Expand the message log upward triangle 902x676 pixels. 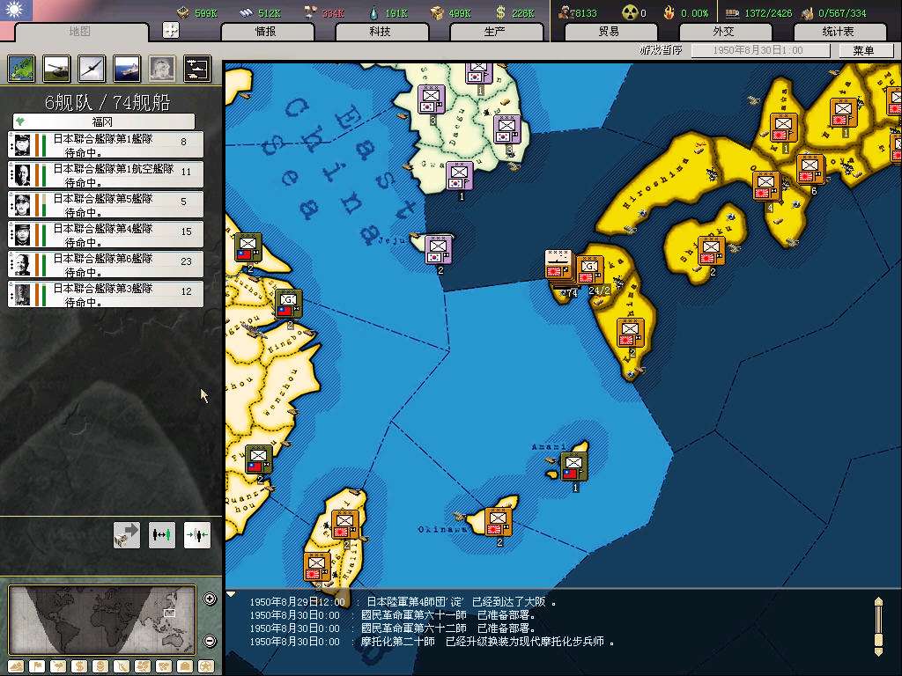coord(232,594)
